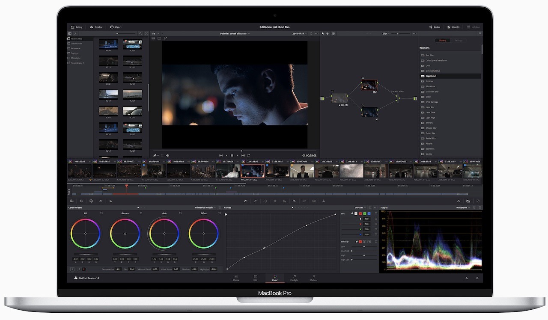Open gallery still thumbnail 1.25.1
This screenshot has height=320, width=548.
(x=132, y=95)
